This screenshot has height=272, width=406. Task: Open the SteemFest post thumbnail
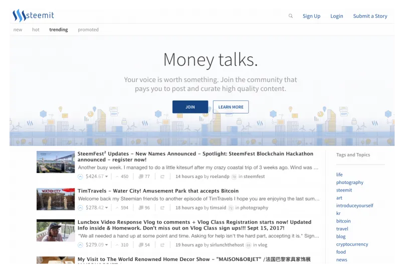pyautogui.click(x=56, y=162)
